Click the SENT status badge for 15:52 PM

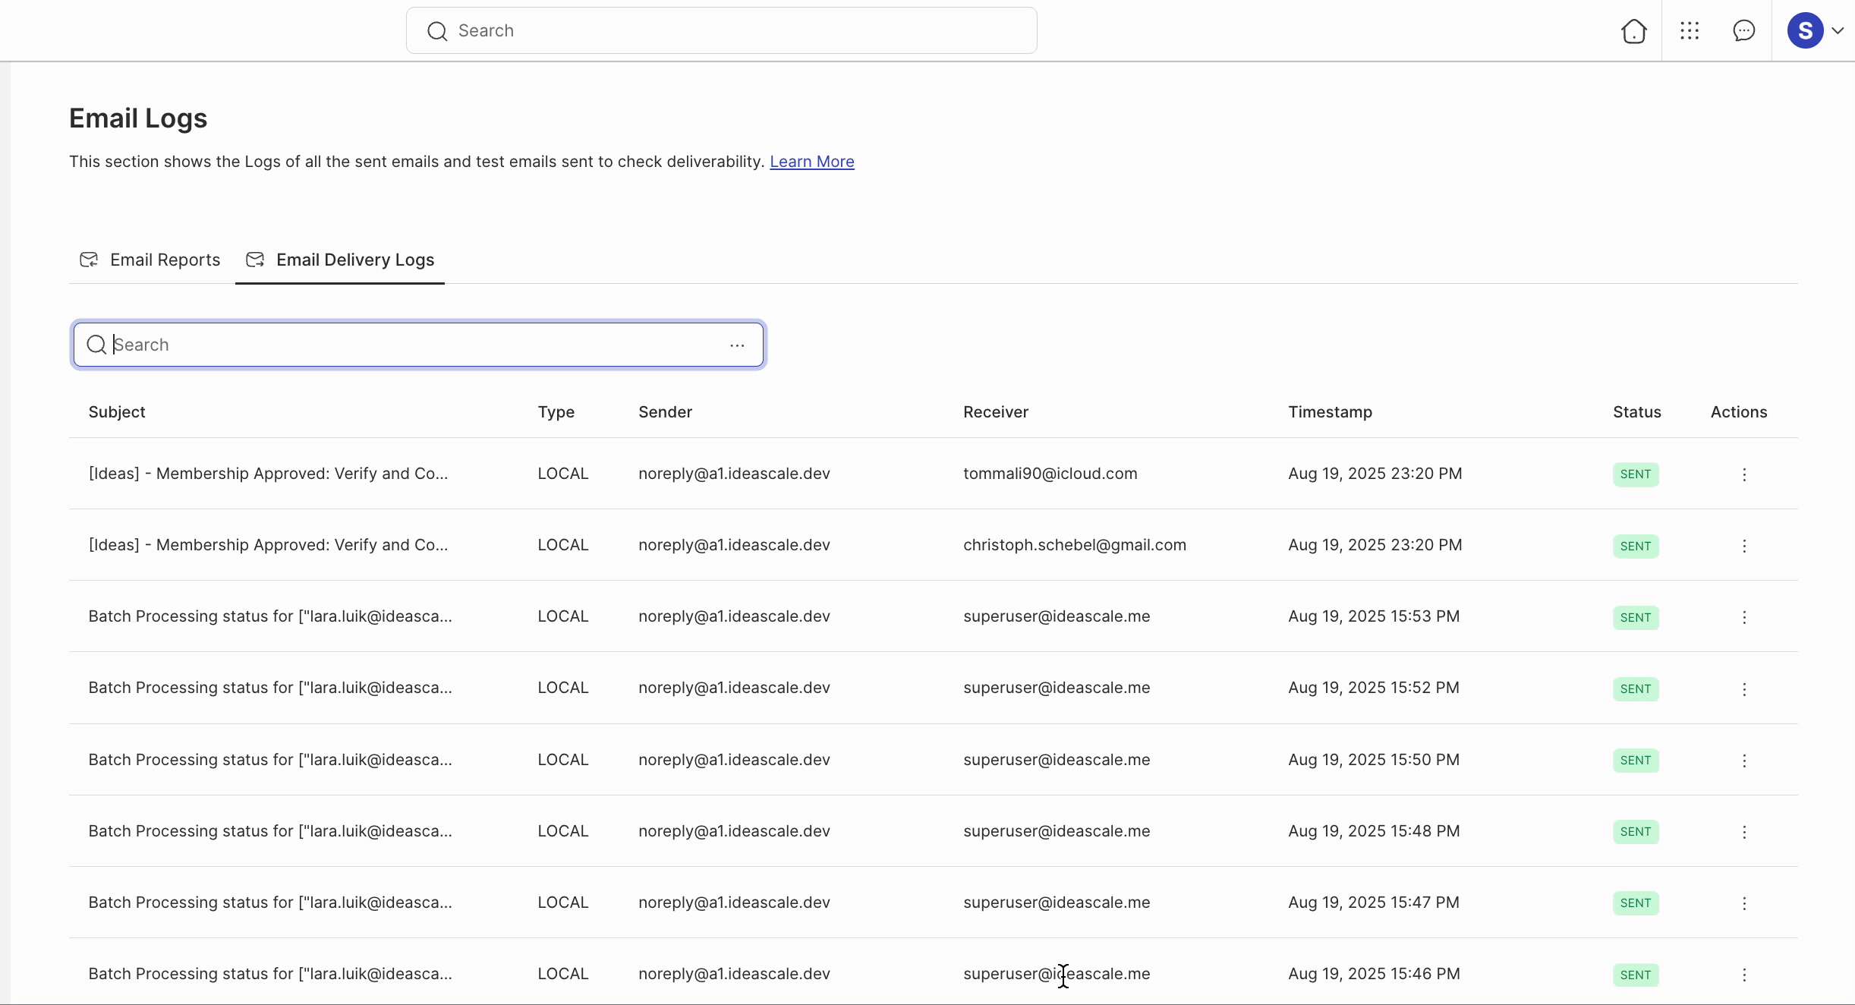click(1636, 689)
